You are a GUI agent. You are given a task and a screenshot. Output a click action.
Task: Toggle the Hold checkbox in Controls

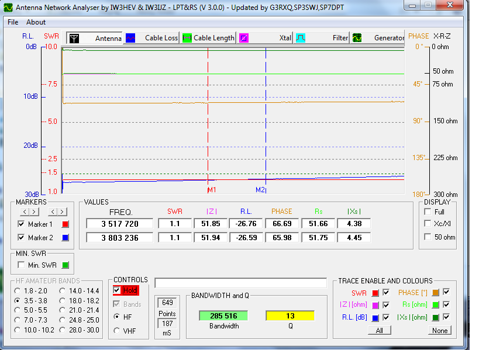(x=117, y=290)
